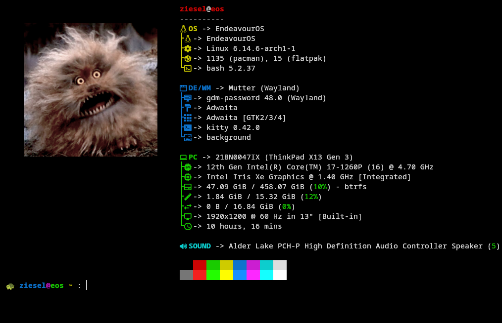The image size is (502, 323).
Task: Click the red ziesel@eos title at top
Action: pyautogui.click(x=201, y=9)
